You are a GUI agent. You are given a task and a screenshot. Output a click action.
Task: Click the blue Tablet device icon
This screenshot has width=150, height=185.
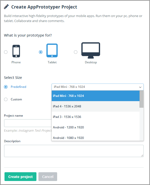point(52,51)
